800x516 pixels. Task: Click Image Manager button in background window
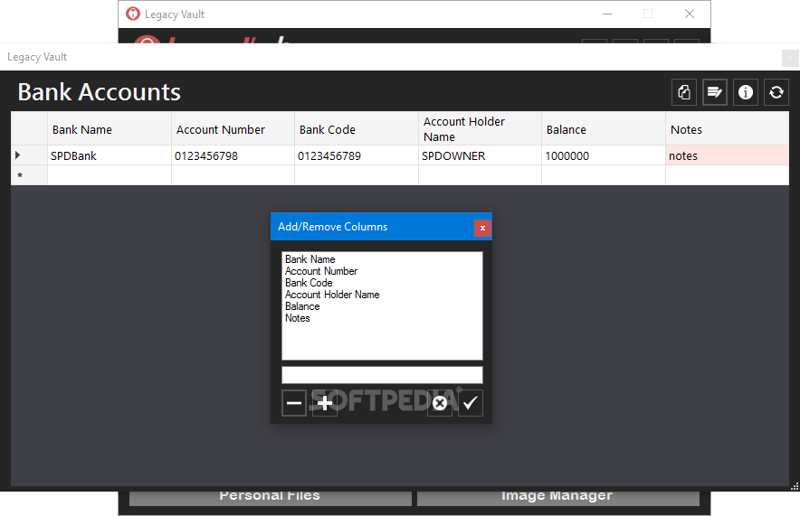(x=557, y=498)
